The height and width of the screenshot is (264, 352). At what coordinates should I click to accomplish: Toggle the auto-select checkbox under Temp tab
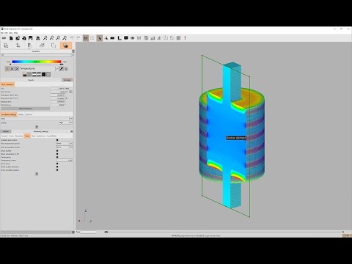[x=57, y=140]
